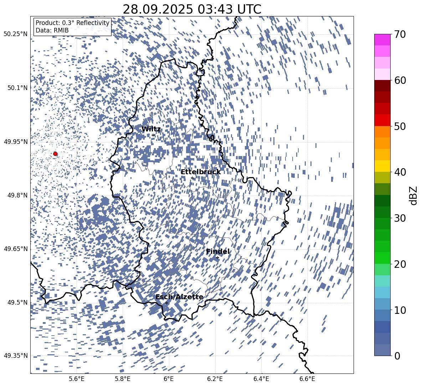Click the orange colorbar swatch below 50
This screenshot has height=386, width=422.
click(x=382, y=132)
